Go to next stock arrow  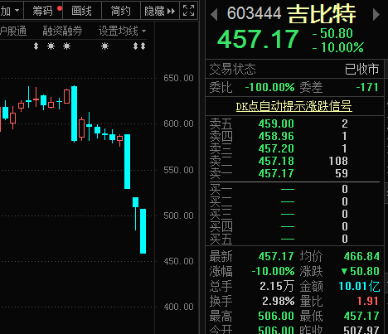(x=376, y=14)
